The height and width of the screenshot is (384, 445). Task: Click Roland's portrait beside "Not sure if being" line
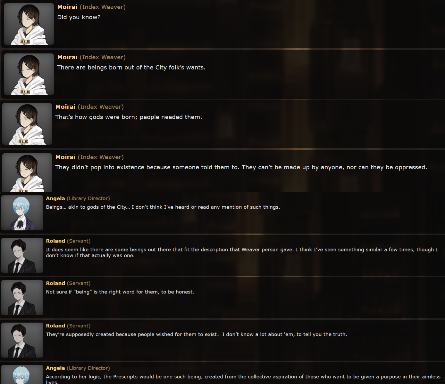point(22,298)
